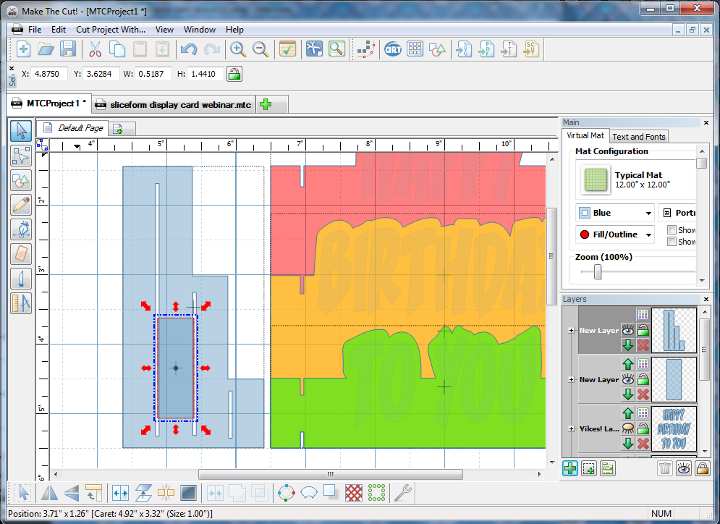The height and width of the screenshot is (524, 720).
Task: Toggle the aspect ratio lock beside H field
Action: [234, 74]
